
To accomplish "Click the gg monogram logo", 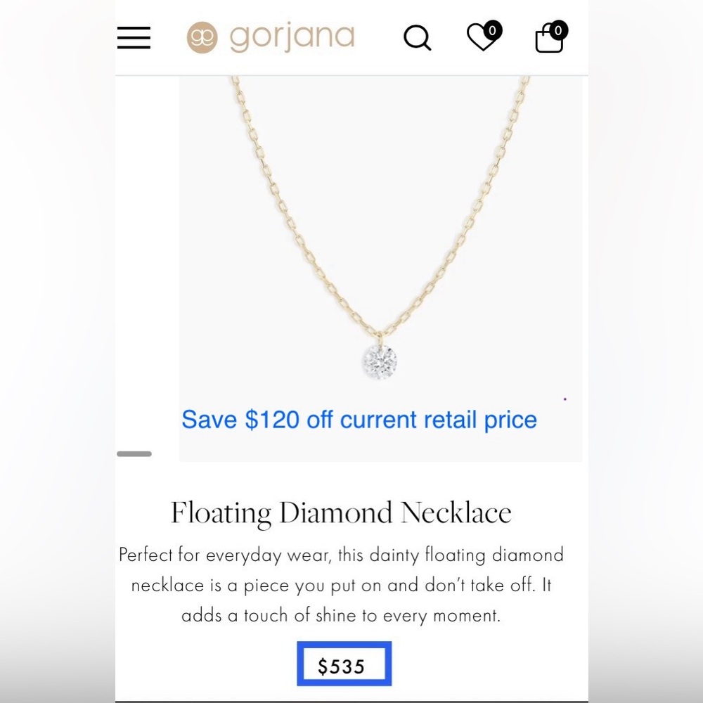I will (202, 37).
